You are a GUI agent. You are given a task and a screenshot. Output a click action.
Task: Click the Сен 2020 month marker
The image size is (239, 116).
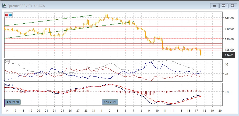(x=110, y=102)
